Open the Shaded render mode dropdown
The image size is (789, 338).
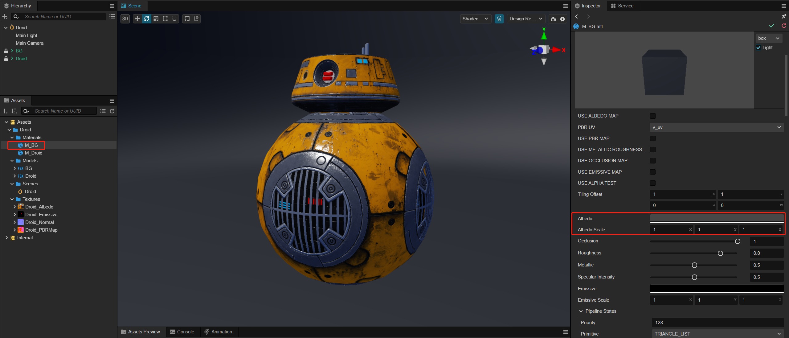point(475,19)
